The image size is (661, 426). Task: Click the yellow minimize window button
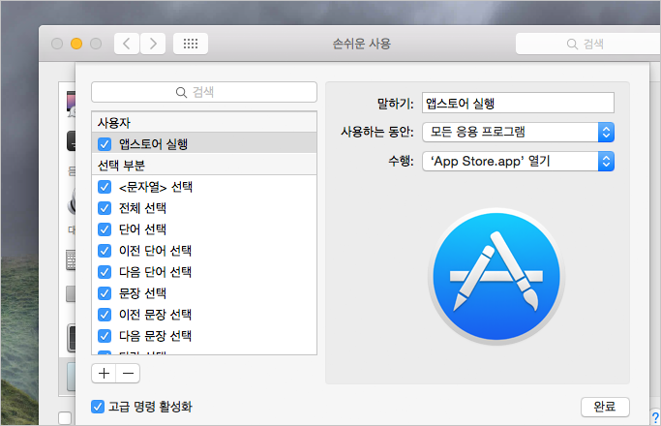(76, 44)
